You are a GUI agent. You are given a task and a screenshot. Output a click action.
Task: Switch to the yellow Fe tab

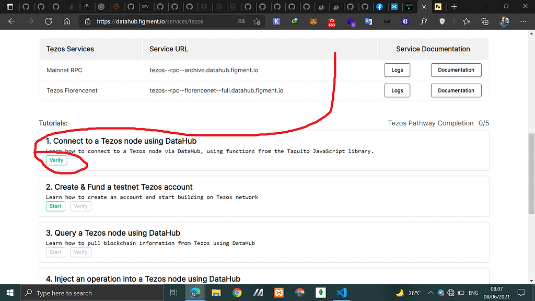438,6
